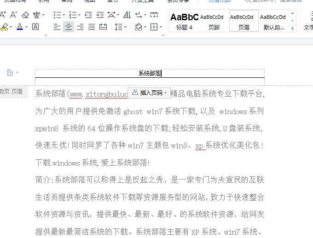Open dropdown beside the header options icon

tap(17, 72)
